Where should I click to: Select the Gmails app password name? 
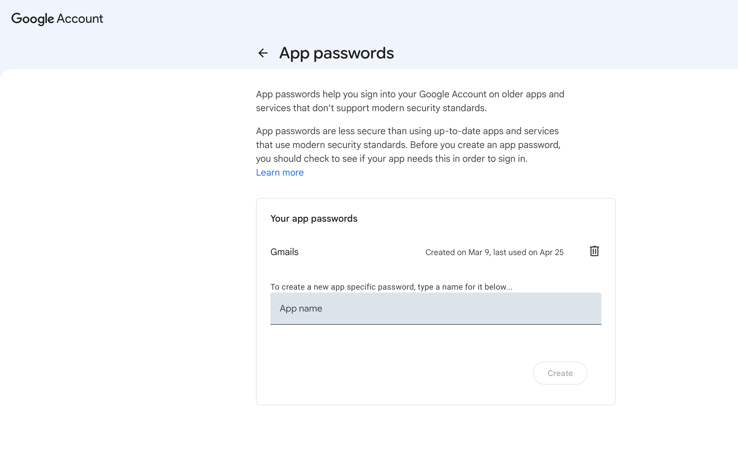point(284,252)
